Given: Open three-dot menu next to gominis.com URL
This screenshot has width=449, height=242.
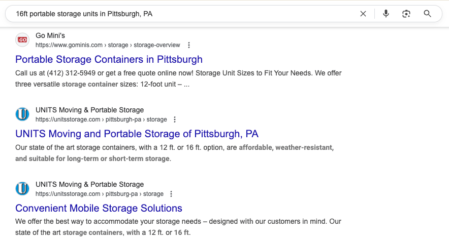Looking at the screenshot, I should 189,45.
